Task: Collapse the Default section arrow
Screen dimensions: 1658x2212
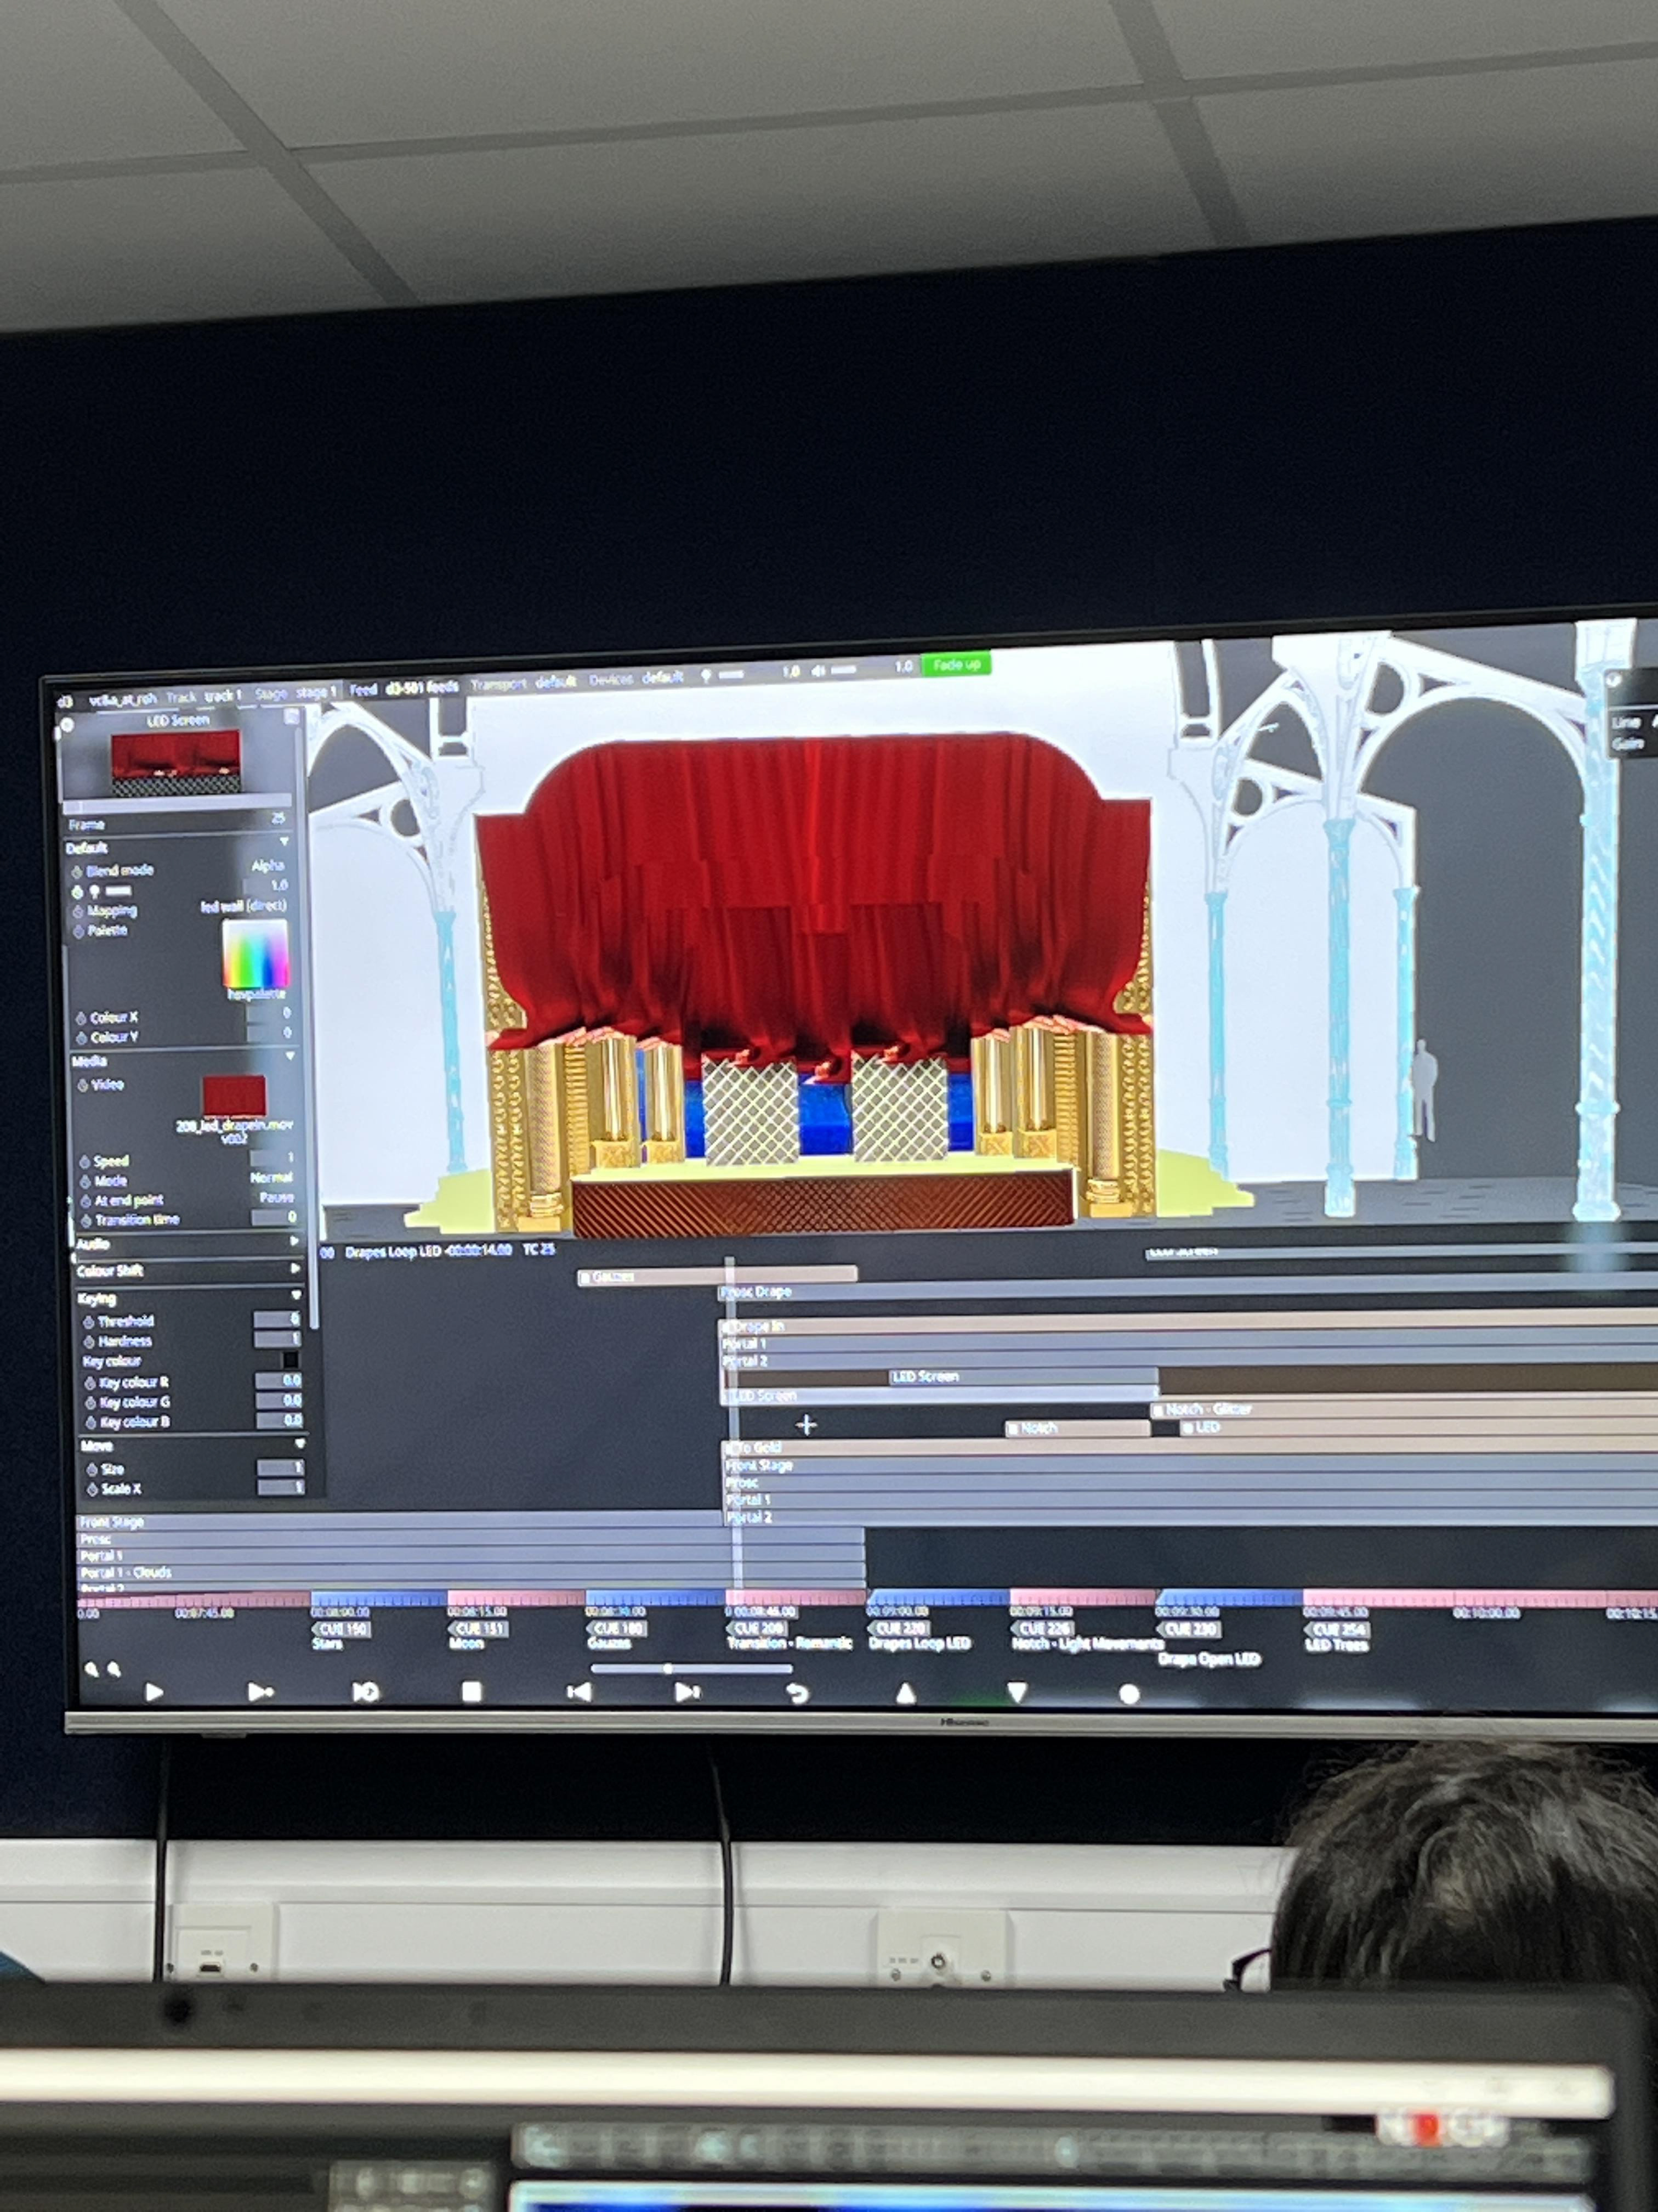Action: [x=284, y=841]
